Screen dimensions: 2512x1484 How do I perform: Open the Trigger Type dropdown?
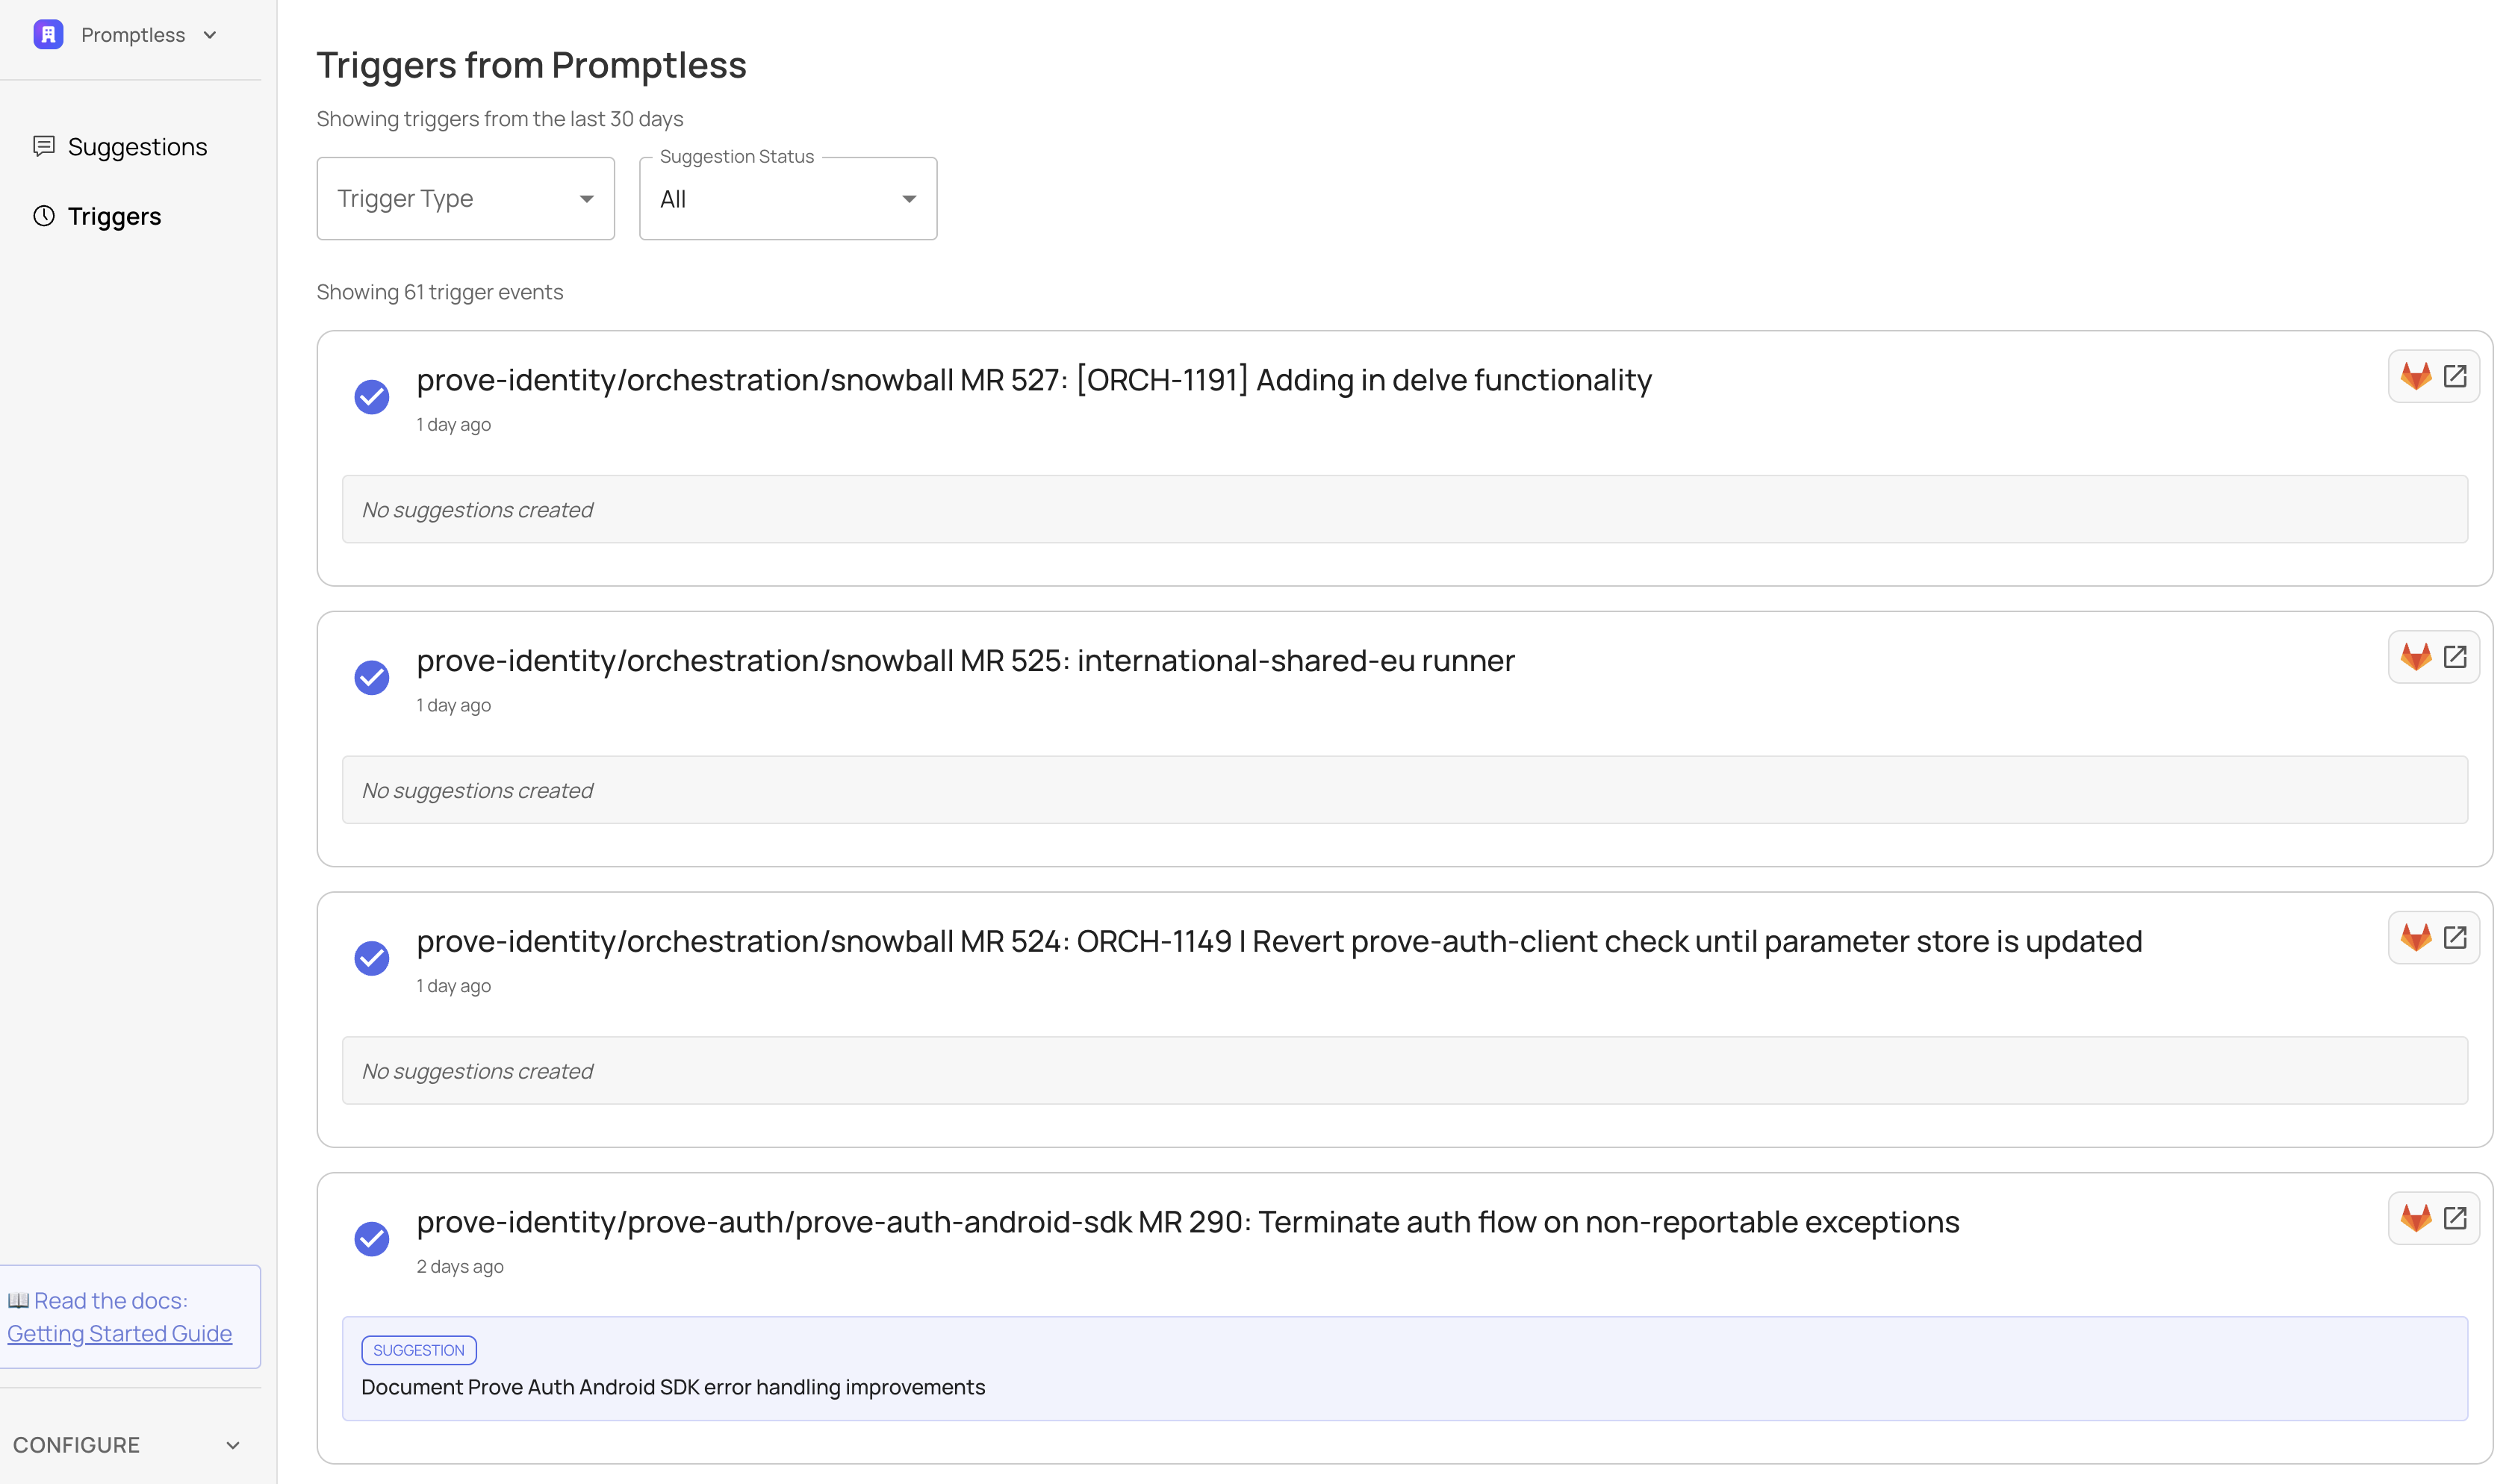pyautogui.click(x=465, y=198)
